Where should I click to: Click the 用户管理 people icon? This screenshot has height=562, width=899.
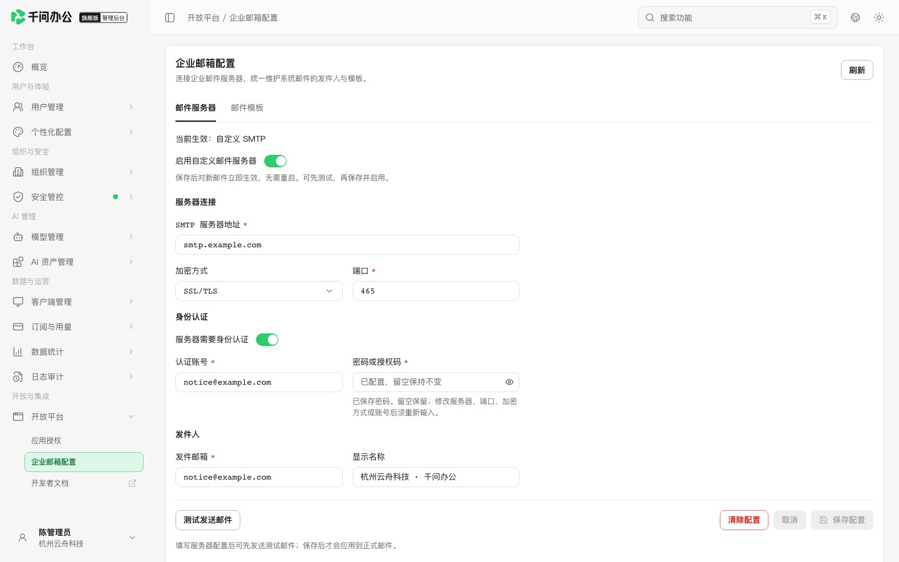tap(18, 107)
